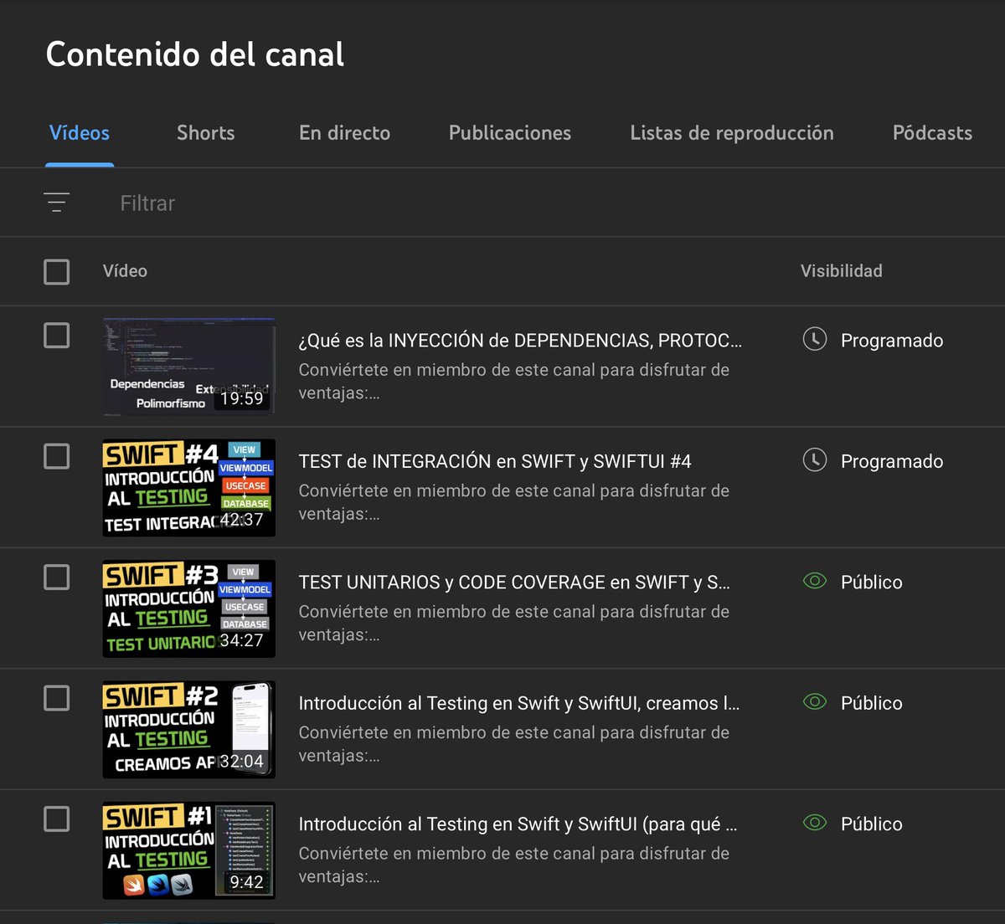Click Público status of '(para qué ...' video
Screen dimensions: 1005x924
pos(872,824)
